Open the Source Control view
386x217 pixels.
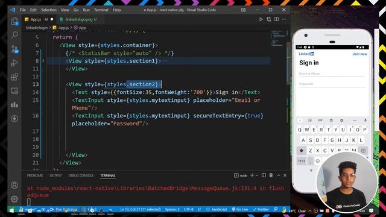(x=14, y=49)
